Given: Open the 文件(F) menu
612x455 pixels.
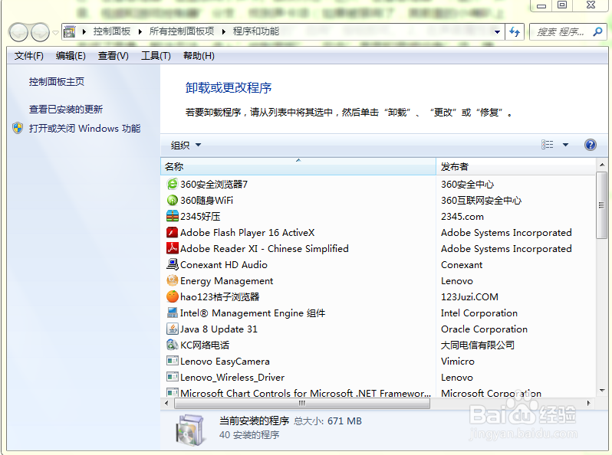Looking at the screenshot, I should pos(29,56).
